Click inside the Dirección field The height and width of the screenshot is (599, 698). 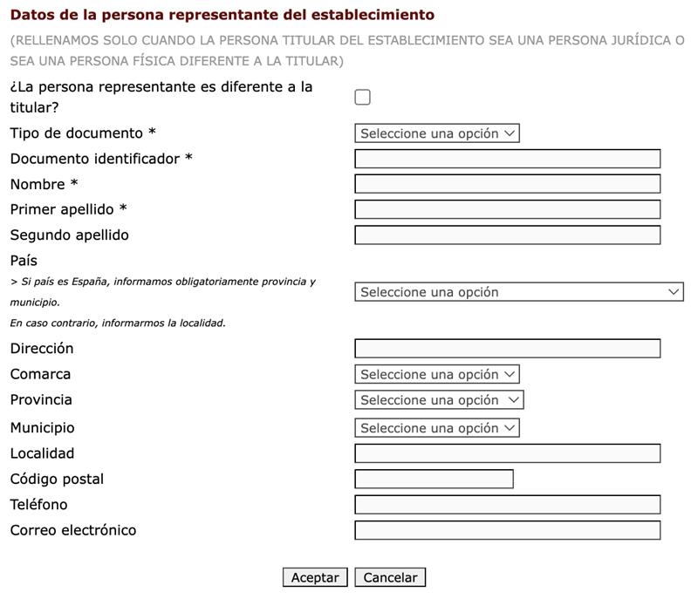click(x=509, y=347)
